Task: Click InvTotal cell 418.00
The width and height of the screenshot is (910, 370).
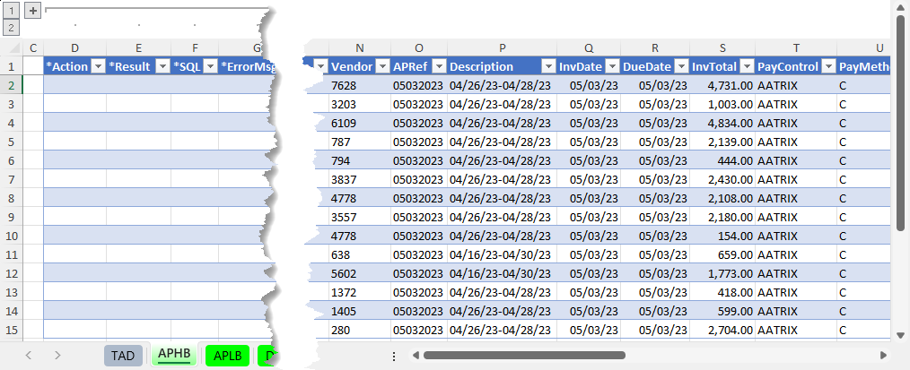Action: pos(722,292)
